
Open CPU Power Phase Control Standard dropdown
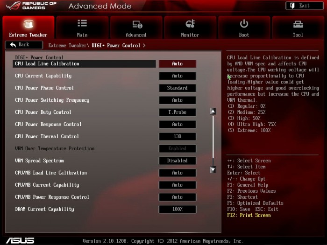pyautogui.click(x=177, y=88)
